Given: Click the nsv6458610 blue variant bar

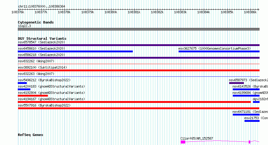Looking at the screenshot, I should [75, 51].
